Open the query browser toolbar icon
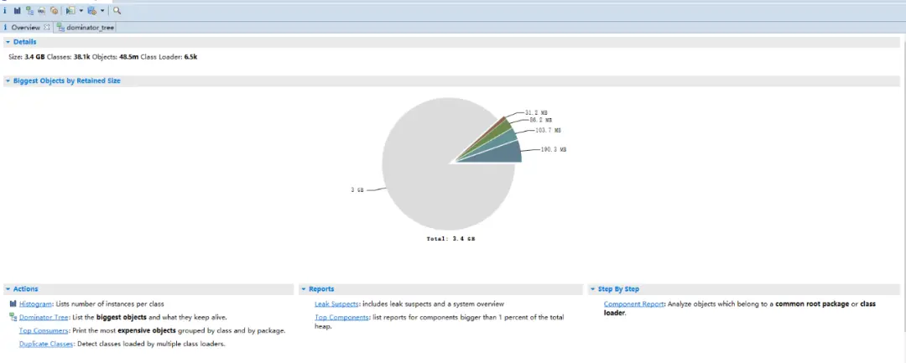This screenshot has width=906, height=363. tap(92, 10)
